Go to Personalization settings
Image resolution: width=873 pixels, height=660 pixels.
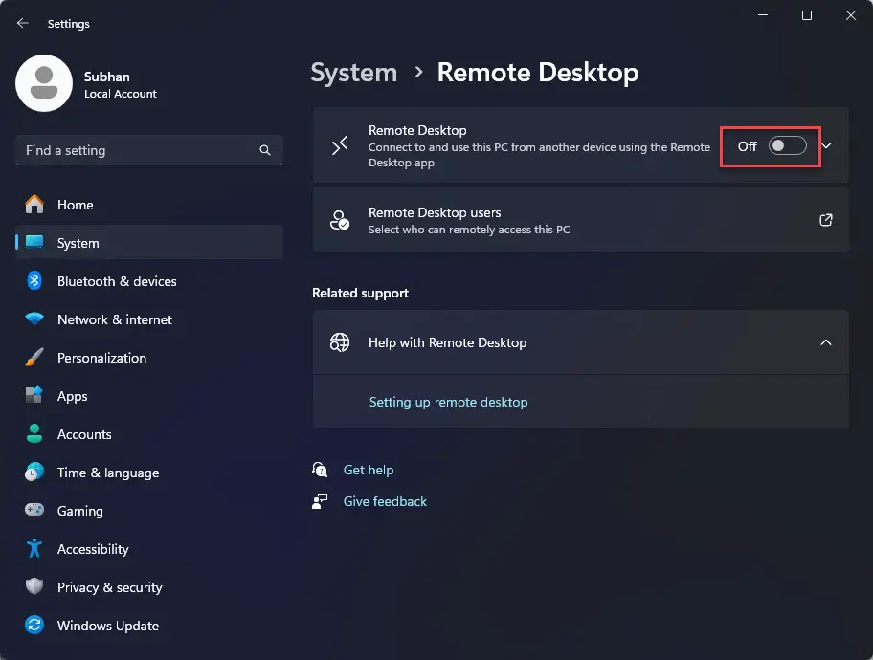tap(149, 358)
